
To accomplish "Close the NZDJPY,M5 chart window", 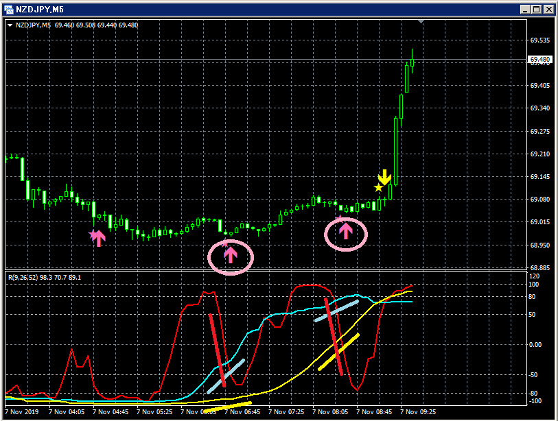I will (549, 10).
